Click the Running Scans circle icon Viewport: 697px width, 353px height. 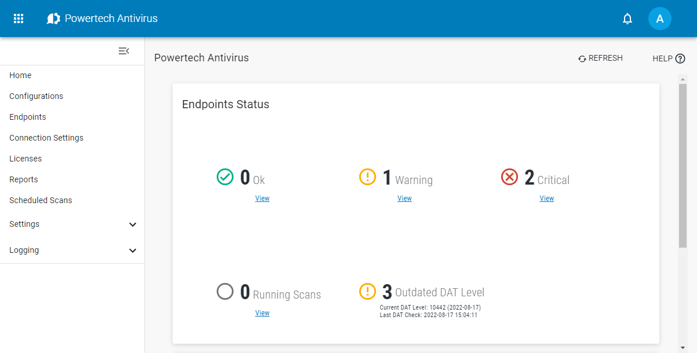pyautogui.click(x=225, y=291)
